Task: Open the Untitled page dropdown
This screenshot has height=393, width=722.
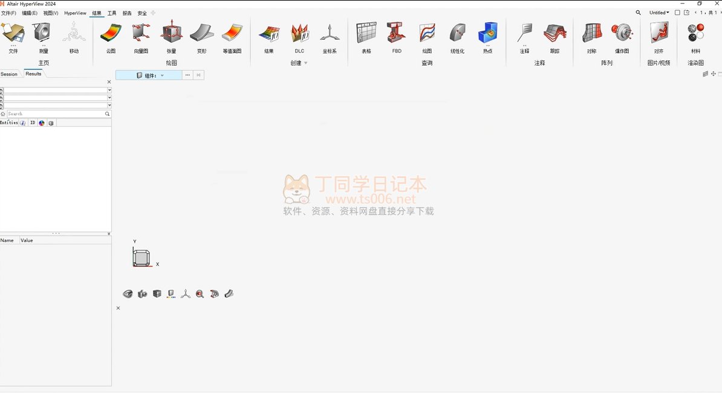Action: [659, 13]
